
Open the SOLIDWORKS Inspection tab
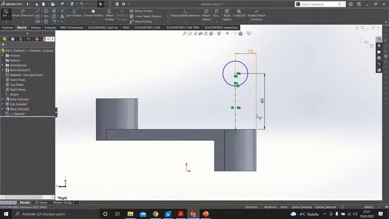pos(221,27)
